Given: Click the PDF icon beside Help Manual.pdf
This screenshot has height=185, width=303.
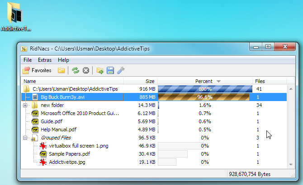Looking at the screenshot, I should [x=35, y=129].
